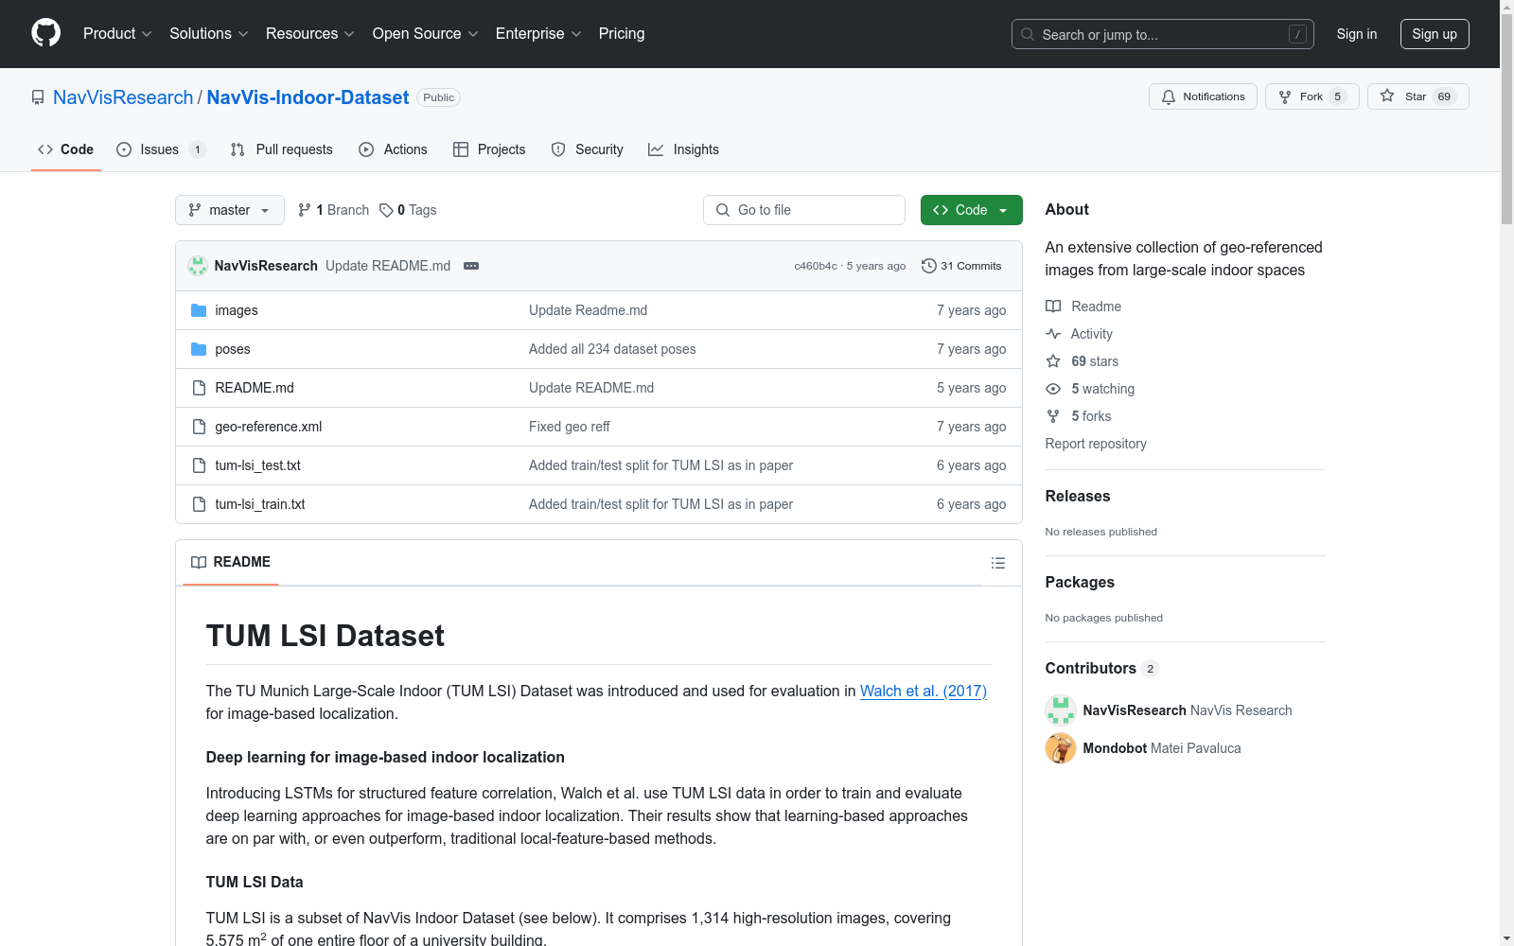Click the GitHub logo icon
1514x946 pixels.
[45, 33]
